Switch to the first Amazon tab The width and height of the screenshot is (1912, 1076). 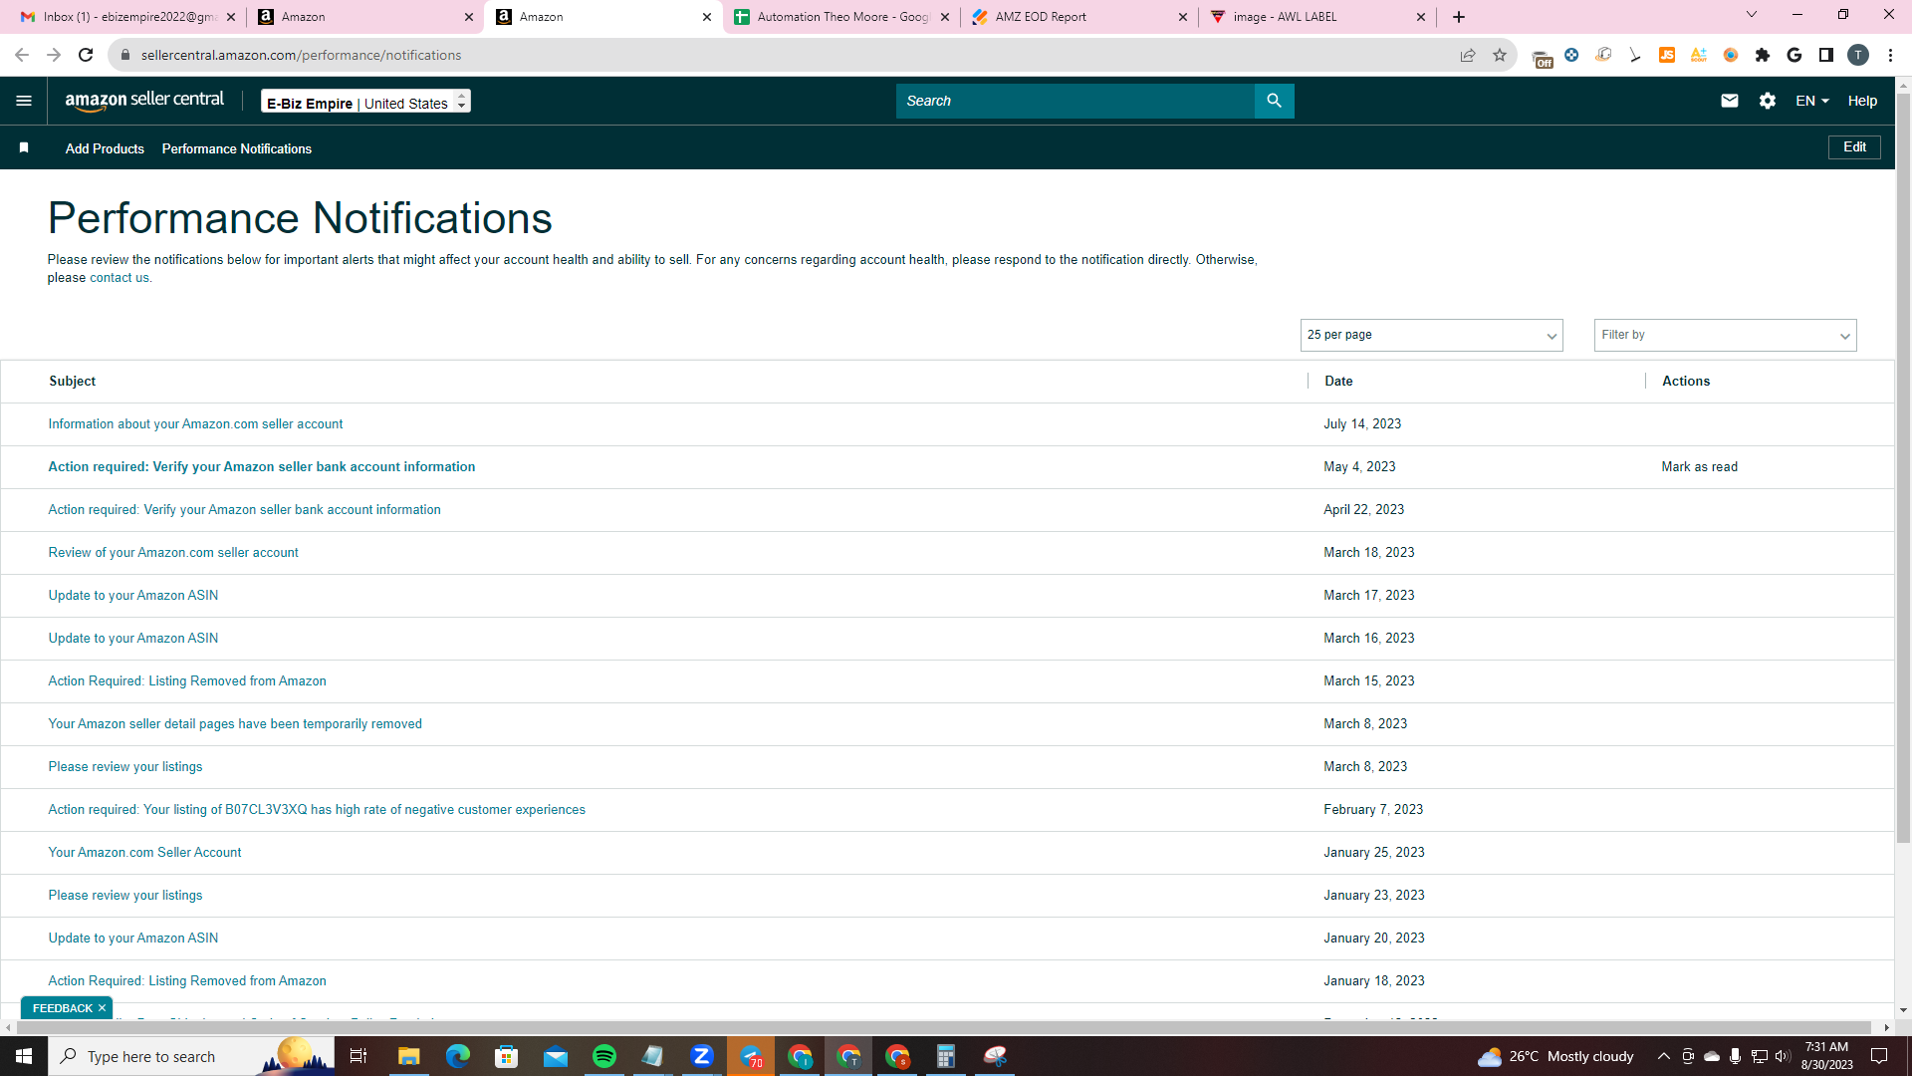click(x=365, y=17)
